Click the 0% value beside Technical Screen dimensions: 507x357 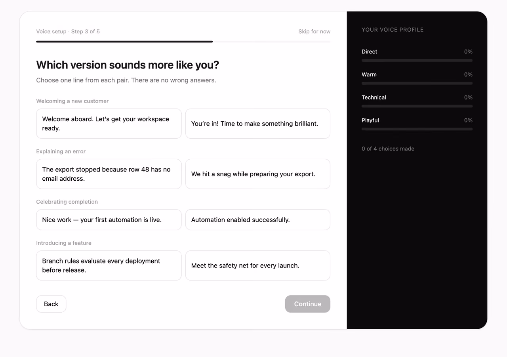468,97
